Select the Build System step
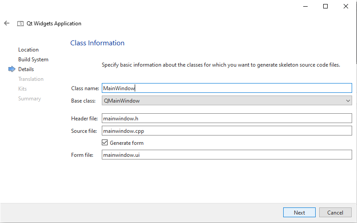Viewport: 357px width, 223px height. pos(33,60)
